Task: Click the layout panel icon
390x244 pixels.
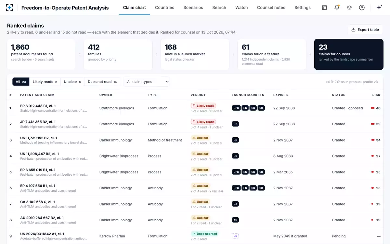Action: [324, 7]
